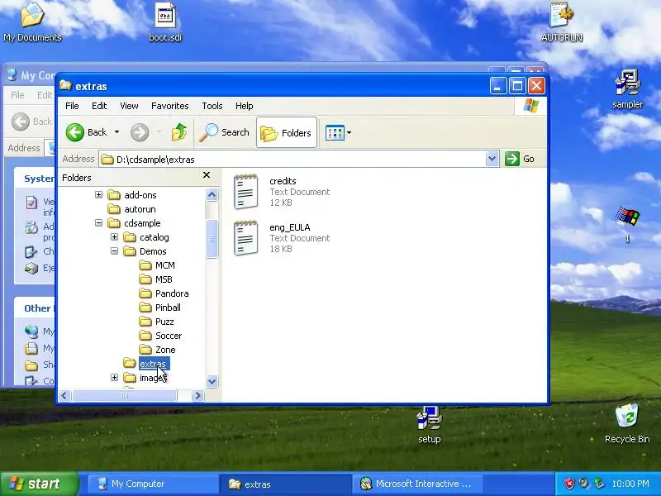Open the Help menu
The width and height of the screenshot is (661, 496).
click(244, 106)
